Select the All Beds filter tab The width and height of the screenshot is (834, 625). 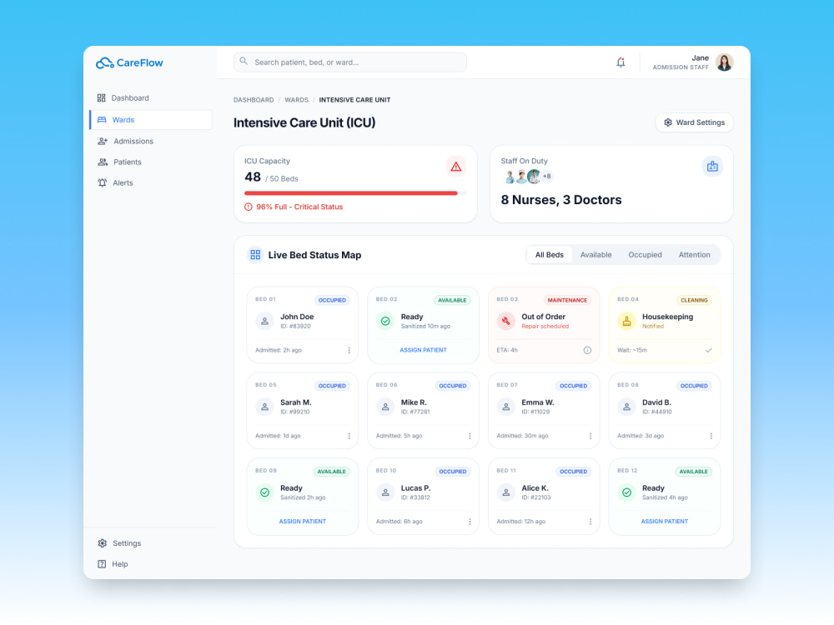coord(549,254)
